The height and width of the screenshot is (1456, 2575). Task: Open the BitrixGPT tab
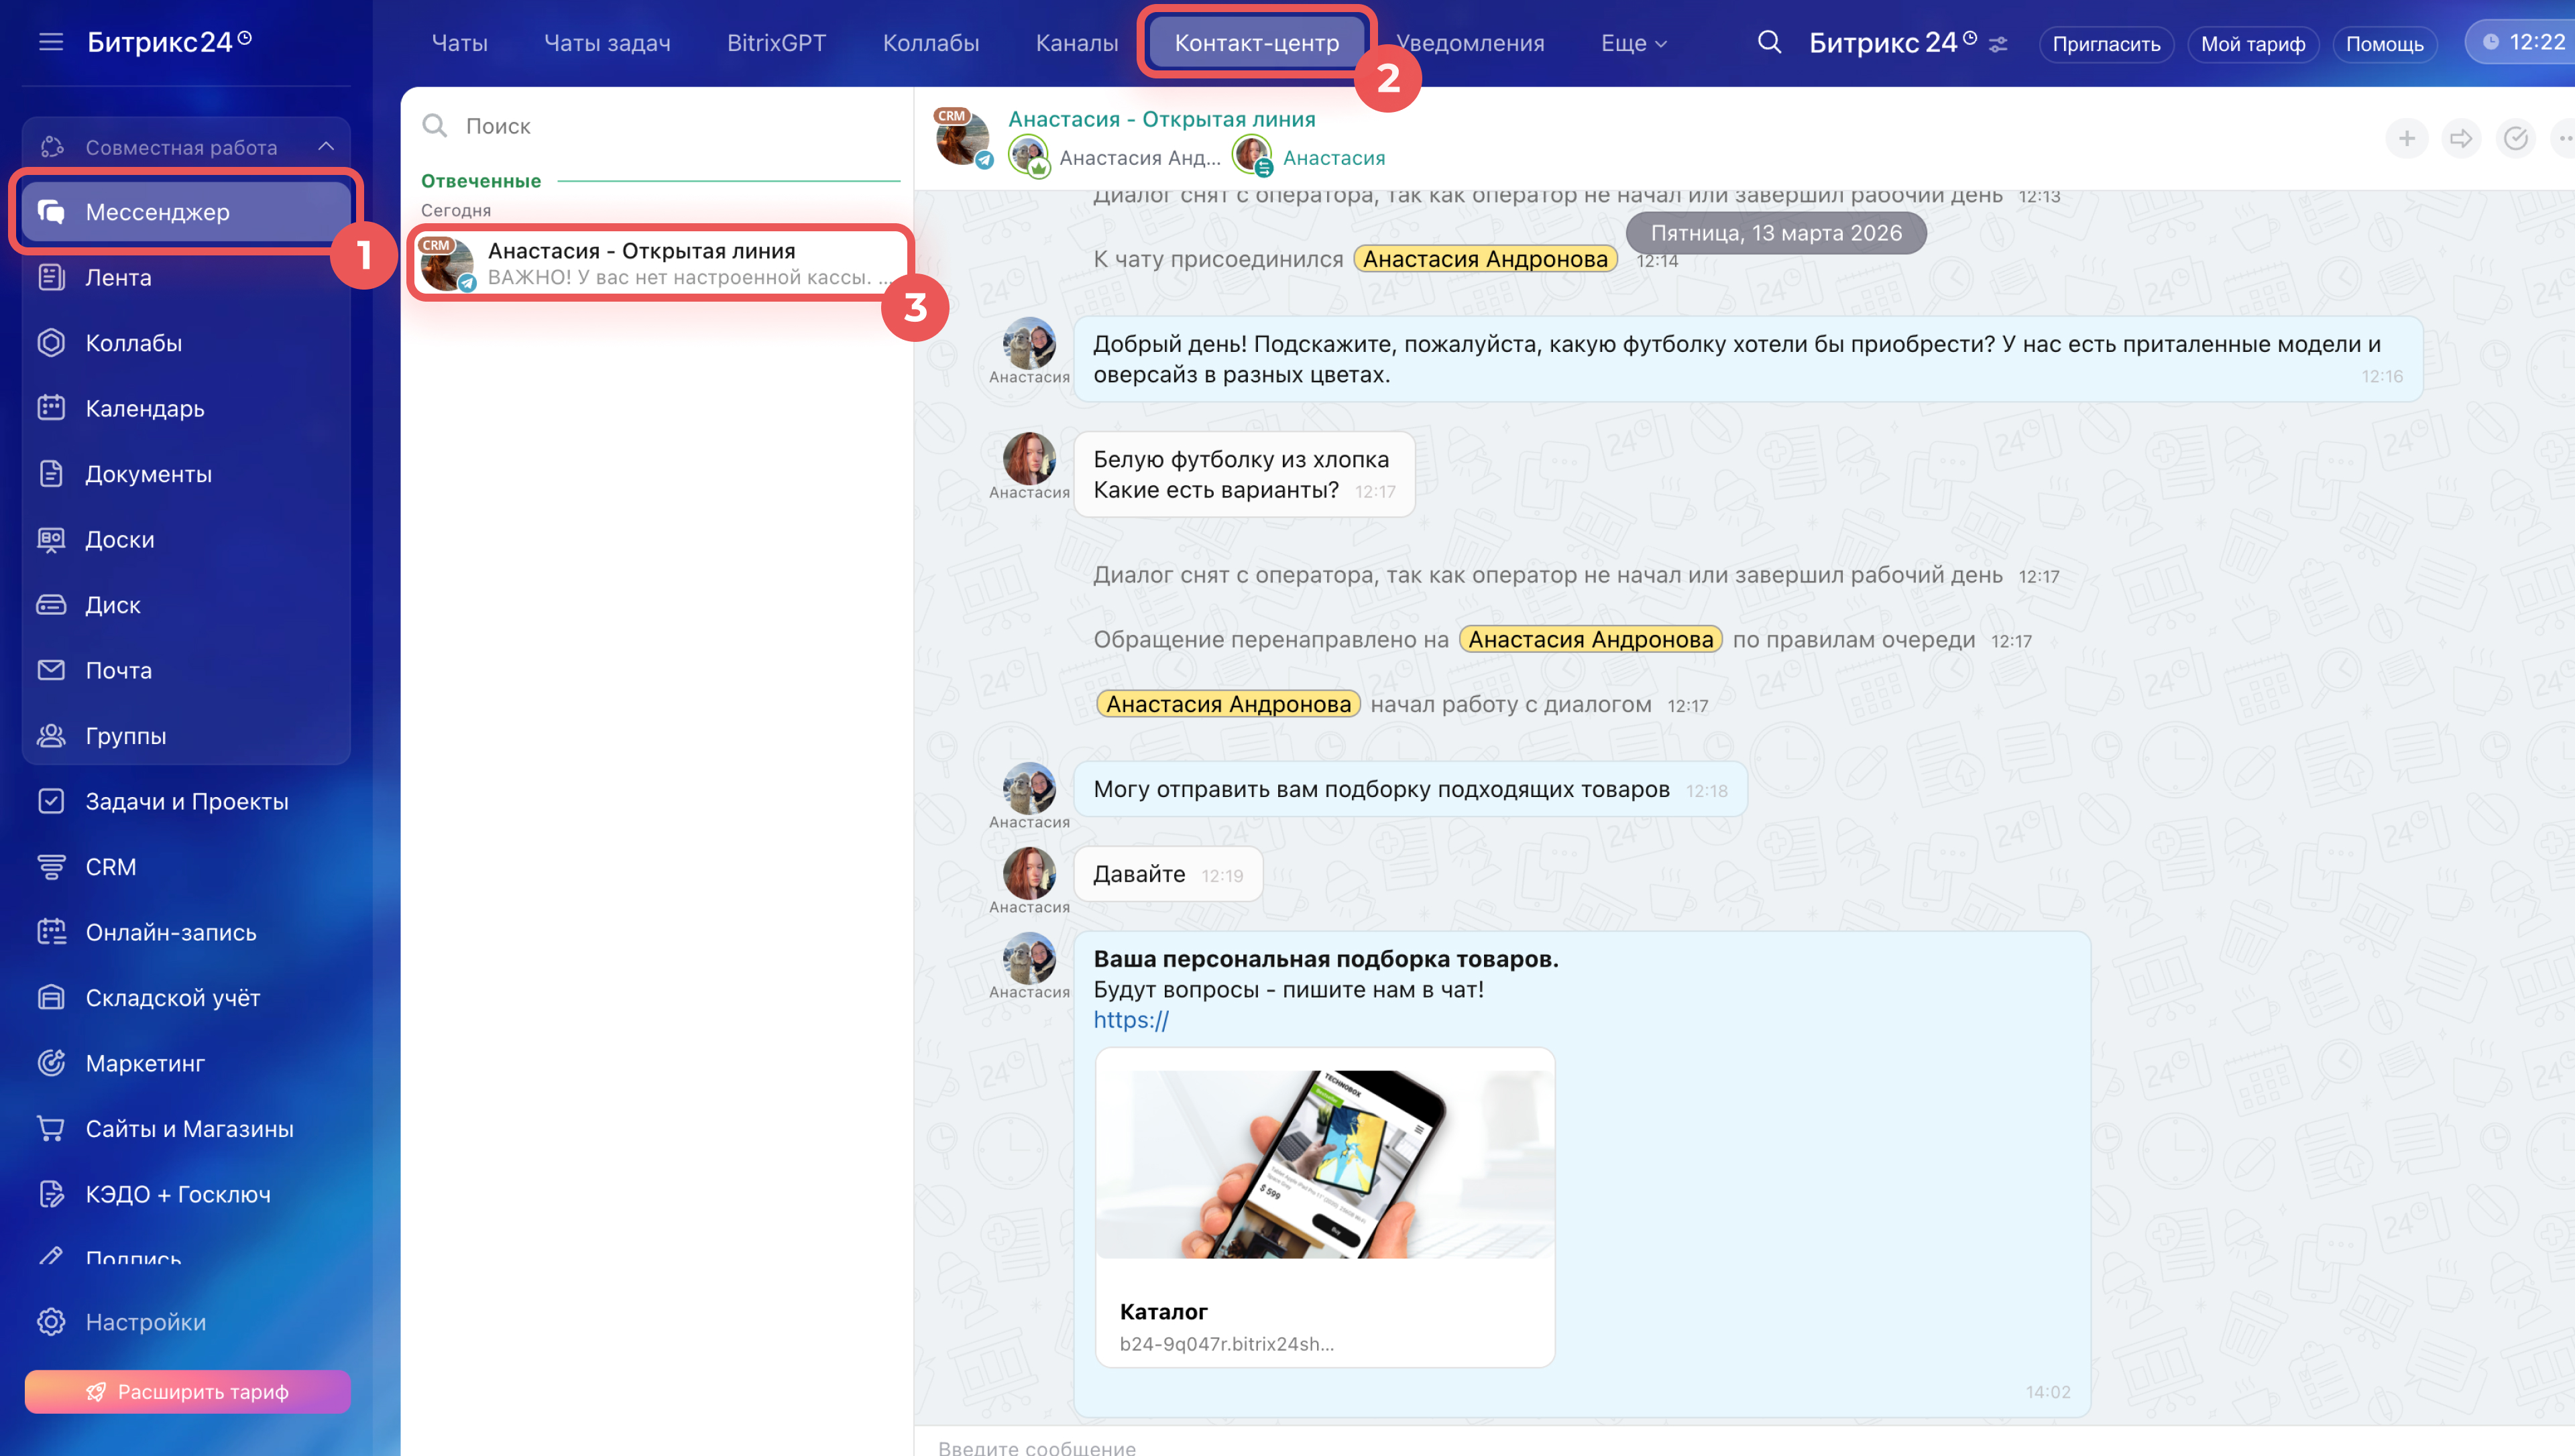(776, 43)
